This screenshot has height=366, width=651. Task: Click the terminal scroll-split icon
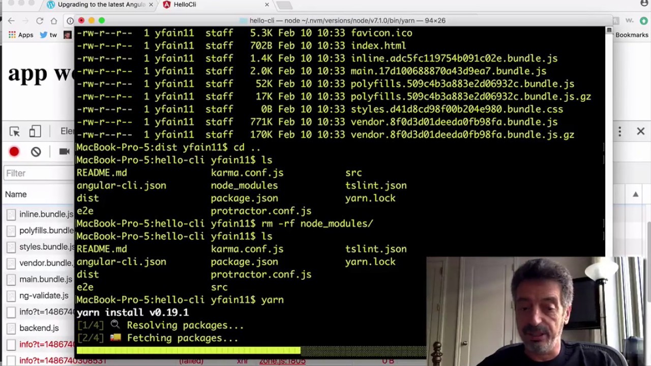609,30
